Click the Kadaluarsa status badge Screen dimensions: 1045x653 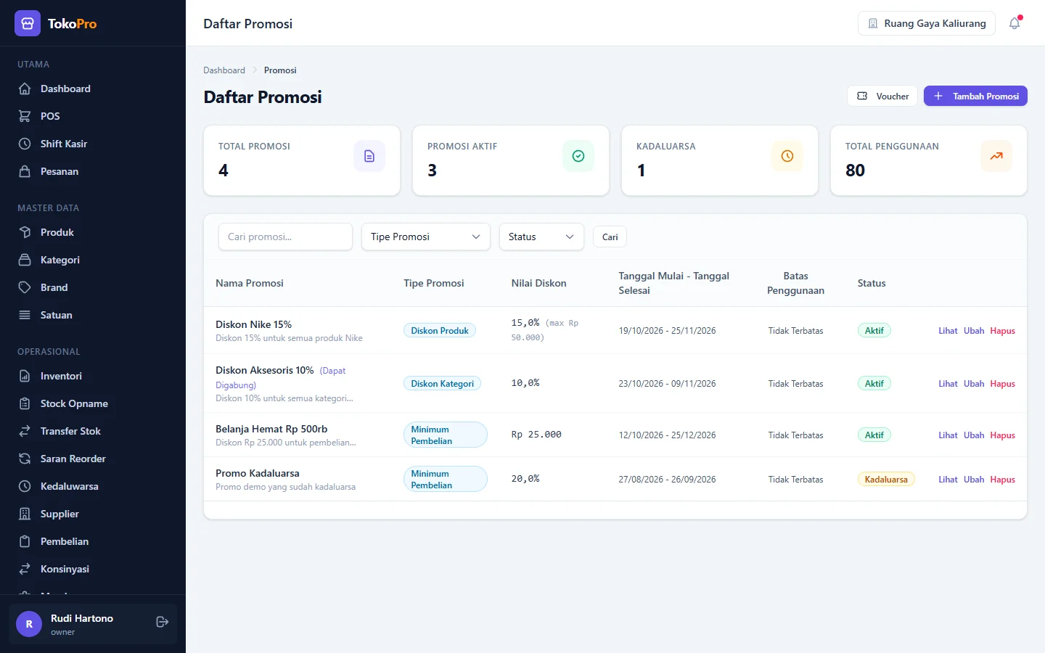click(886, 480)
